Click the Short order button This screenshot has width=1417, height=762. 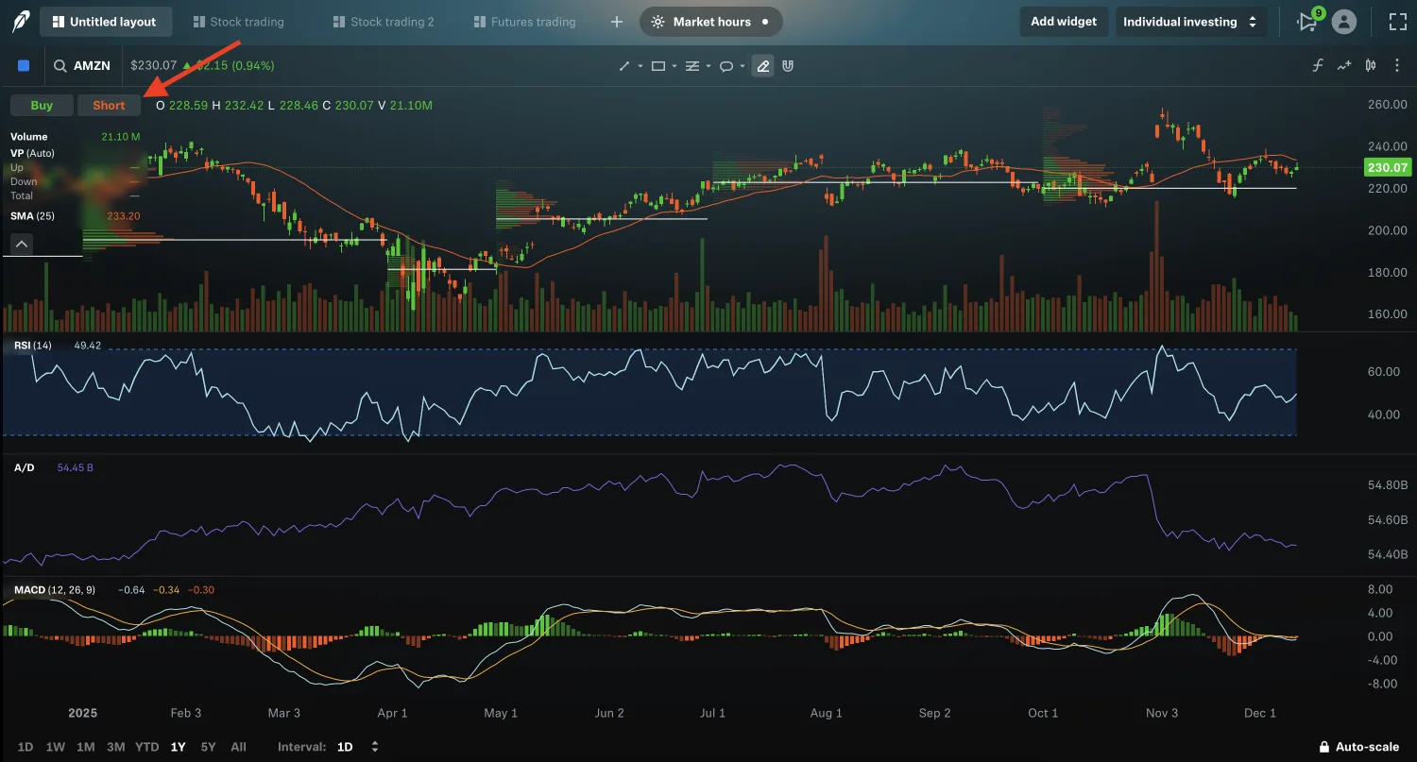(109, 105)
